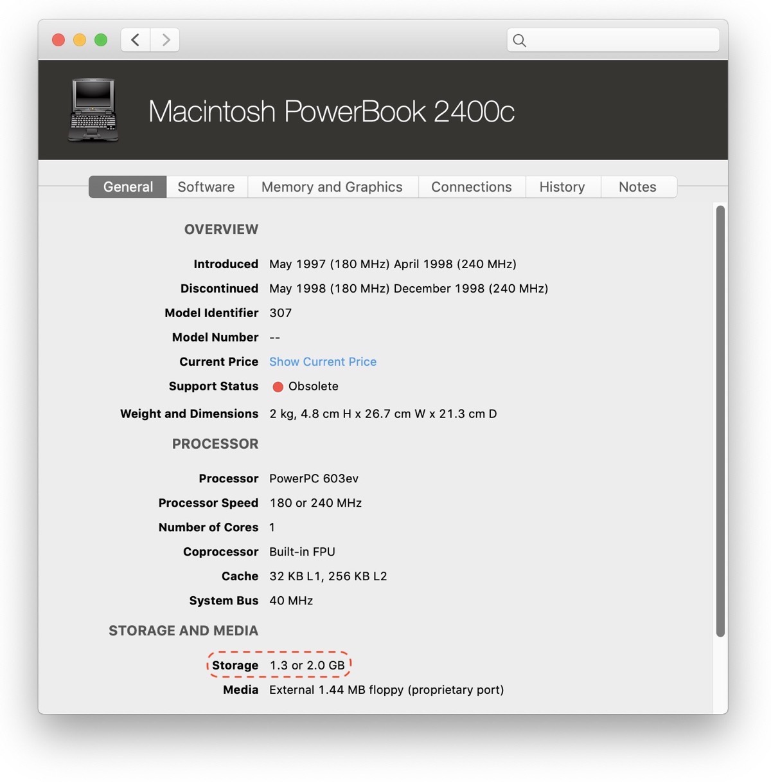Click the back navigation arrow
Viewport: 771px width, 782px height.
tap(135, 39)
